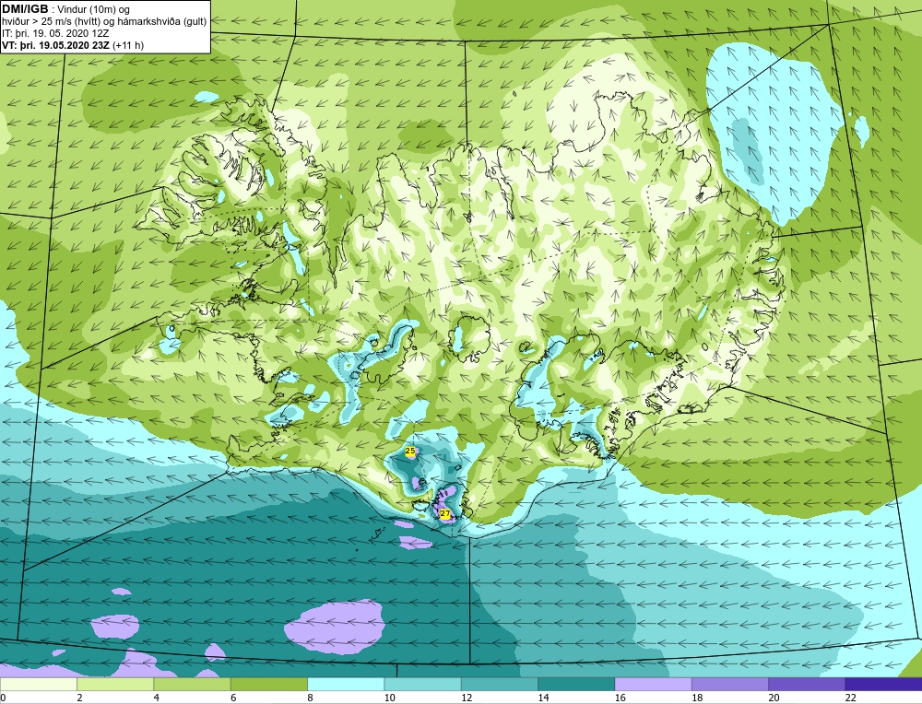Click the 'Vindur (10m) og' text
Screen dimensions: 922x704
click(94, 9)
